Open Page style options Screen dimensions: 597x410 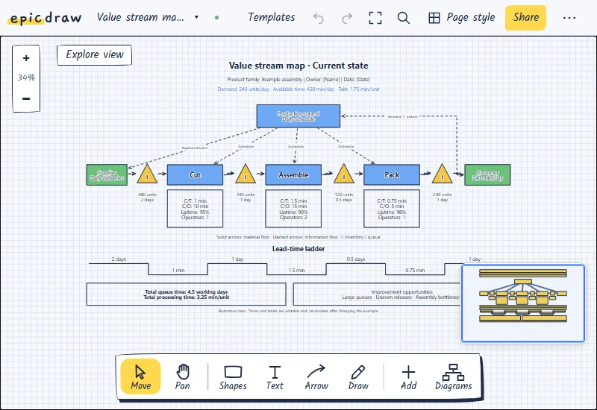[461, 17]
